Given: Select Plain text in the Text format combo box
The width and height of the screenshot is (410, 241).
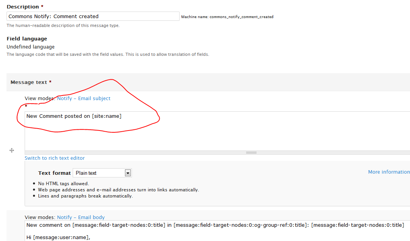Looking at the screenshot, I should (102, 173).
